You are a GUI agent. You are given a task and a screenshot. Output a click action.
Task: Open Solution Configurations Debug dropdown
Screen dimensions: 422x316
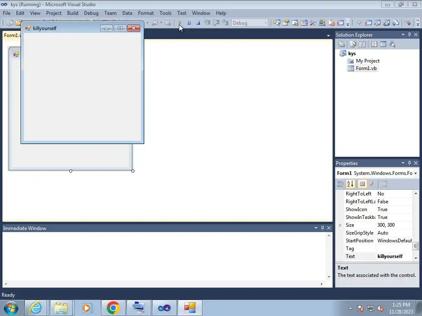[x=266, y=23]
